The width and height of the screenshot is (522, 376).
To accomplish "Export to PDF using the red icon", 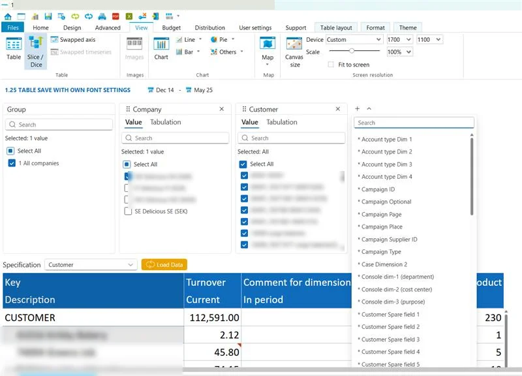I will tap(115, 16).
